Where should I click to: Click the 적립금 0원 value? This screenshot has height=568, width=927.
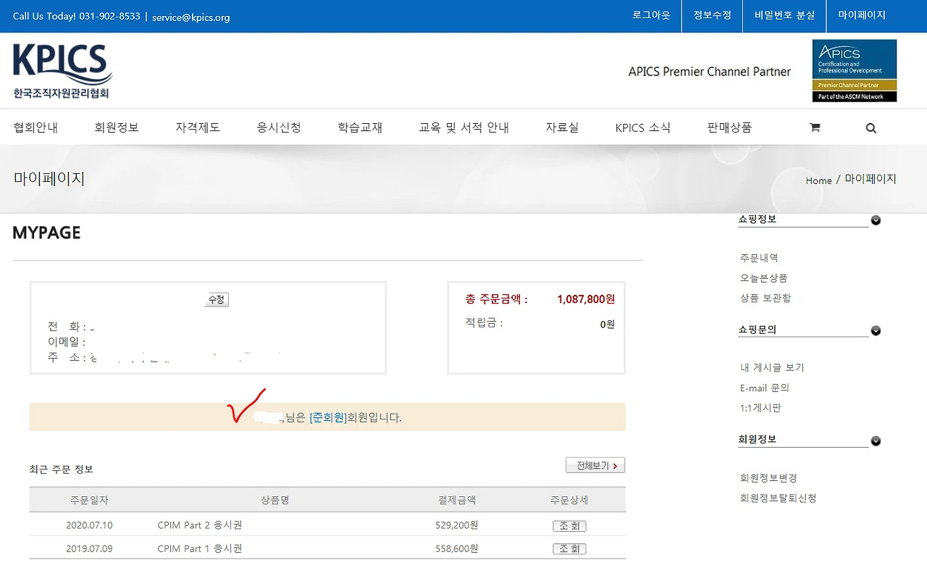point(608,324)
